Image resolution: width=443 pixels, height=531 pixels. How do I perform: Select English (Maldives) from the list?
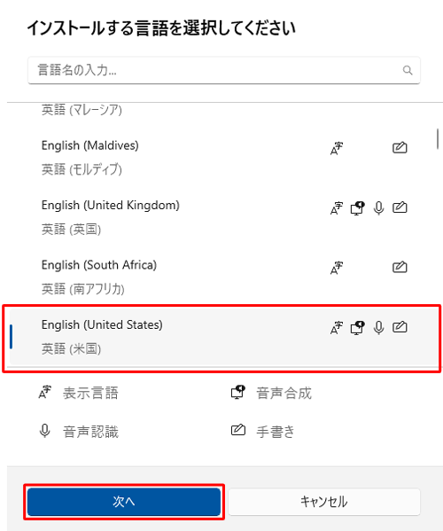point(223,158)
